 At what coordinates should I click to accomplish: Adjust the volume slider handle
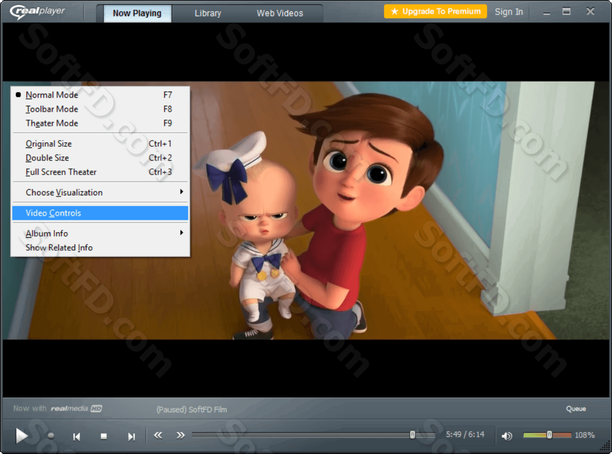click(x=549, y=434)
